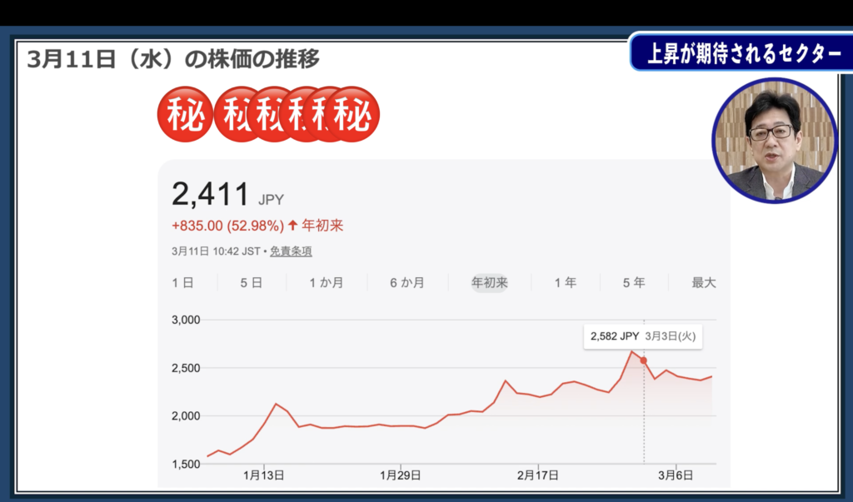Click the red data point on chart line
Viewport: 853px width, 502px height.
(x=643, y=360)
